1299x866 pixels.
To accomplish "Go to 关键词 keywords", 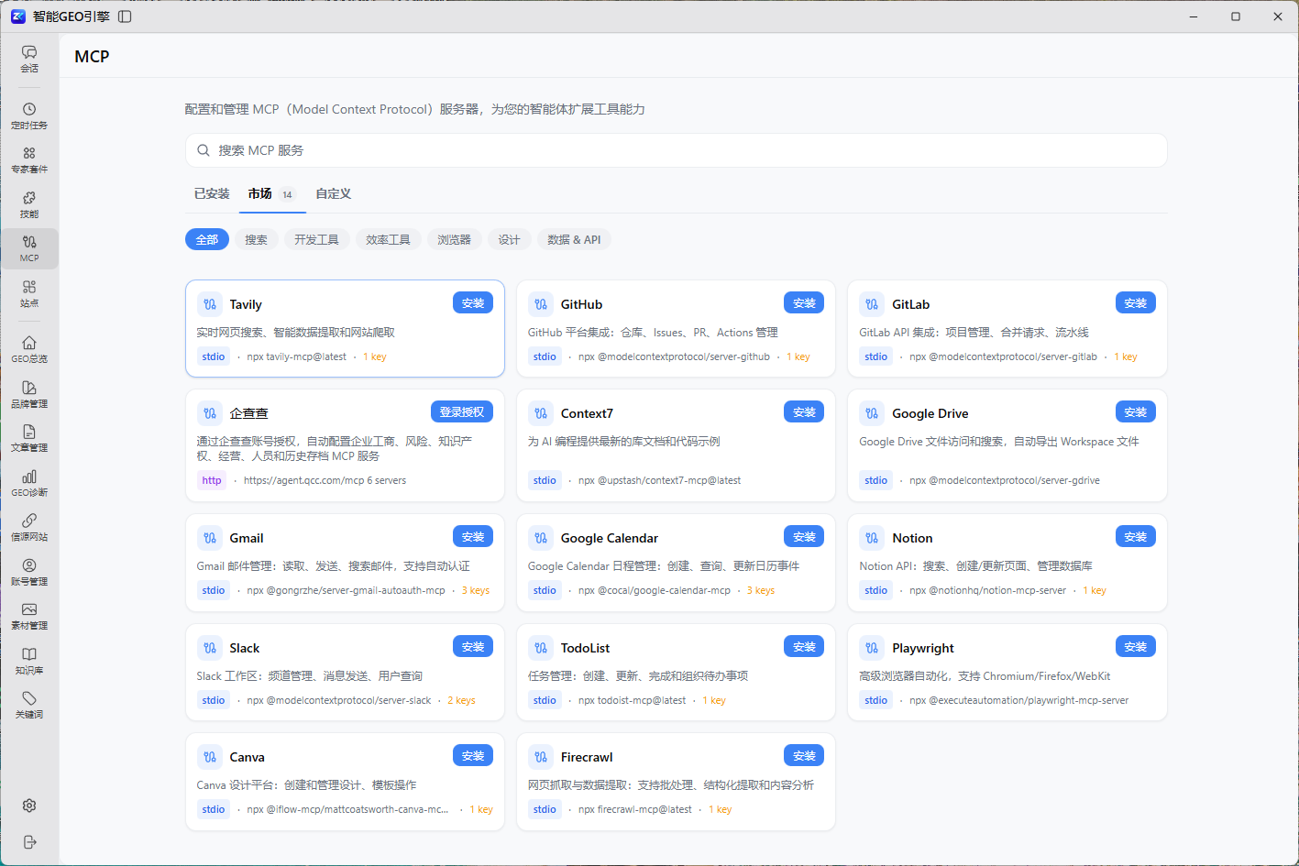I will [29, 705].
